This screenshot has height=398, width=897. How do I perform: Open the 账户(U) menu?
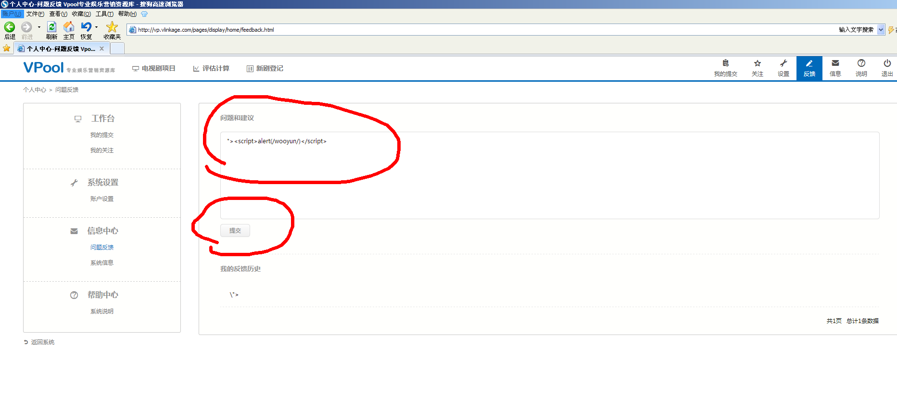(x=12, y=14)
